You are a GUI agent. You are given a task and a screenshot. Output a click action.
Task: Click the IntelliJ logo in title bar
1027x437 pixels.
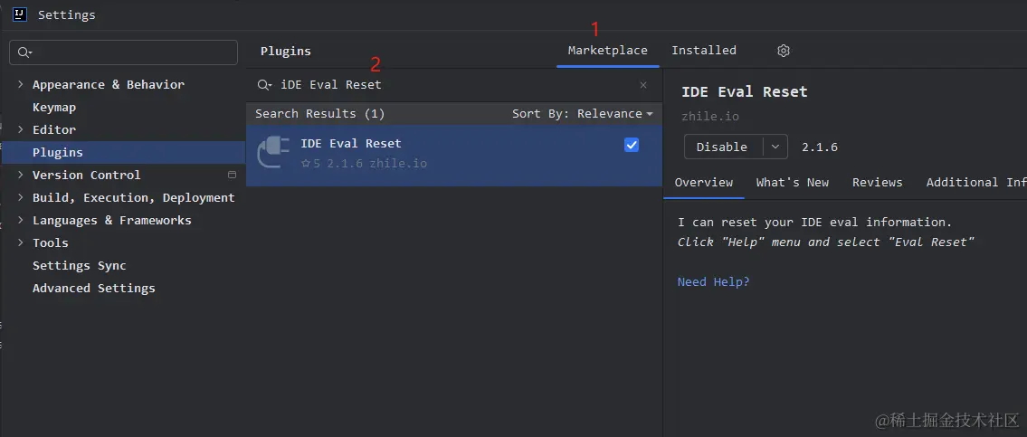click(x=19, y=14)
